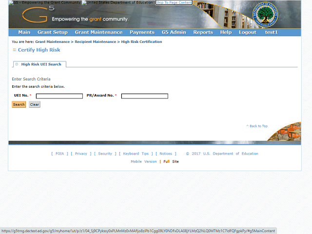The height and width of the screenshot is (234, 312).
Task: Click the Back to Top link
Action: 257,126
